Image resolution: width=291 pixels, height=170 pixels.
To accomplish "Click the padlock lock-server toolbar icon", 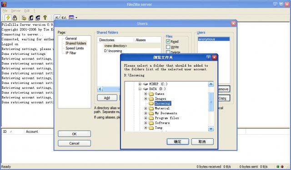I will coord(15,18).
